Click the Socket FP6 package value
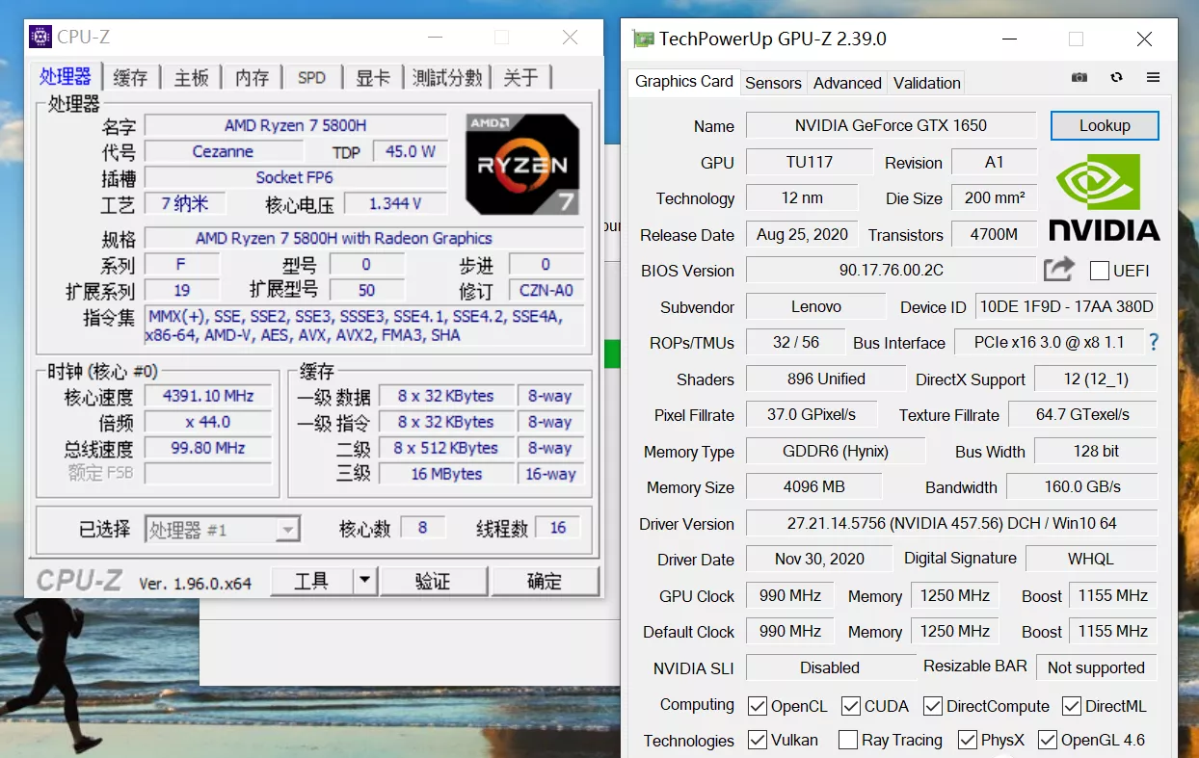 pos(296,177)
